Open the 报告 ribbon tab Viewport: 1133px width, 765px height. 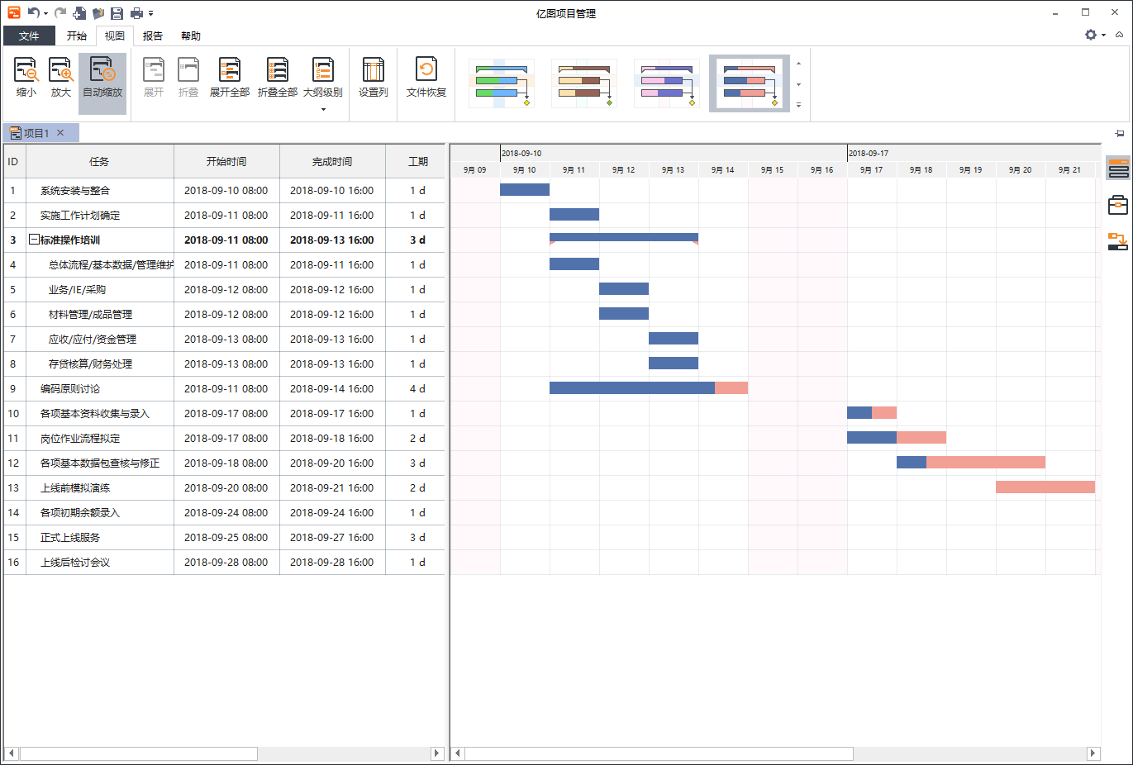[x=153, y=36]
